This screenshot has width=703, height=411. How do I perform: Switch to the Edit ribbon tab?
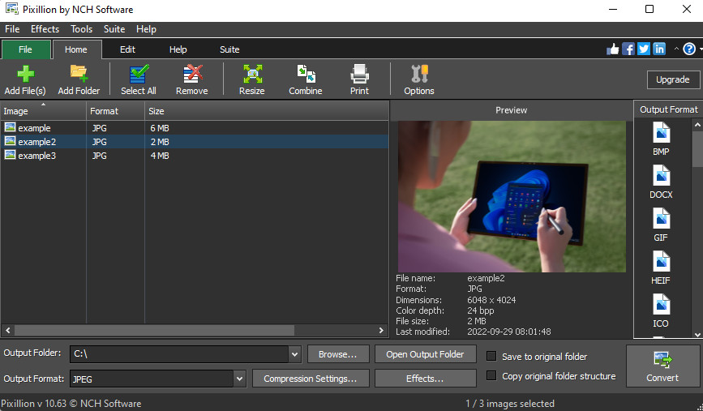tap(127, 49)
